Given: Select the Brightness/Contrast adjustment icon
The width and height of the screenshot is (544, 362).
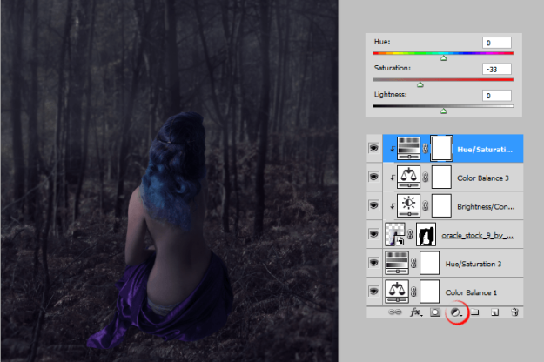Looking at the screenshot, I should coord(409,206).
